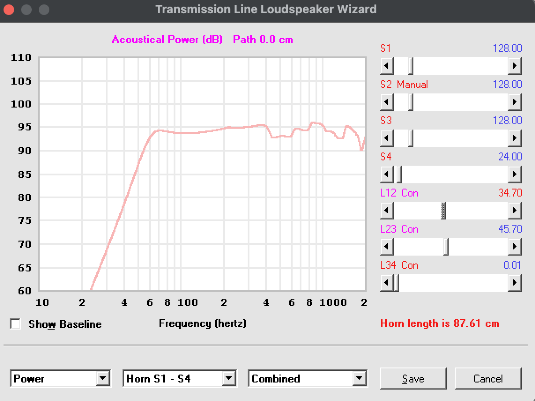Viewport: 535px width, 401px height.
Task: Click the L23 Con slider thumb
Action: pos(446,247)
